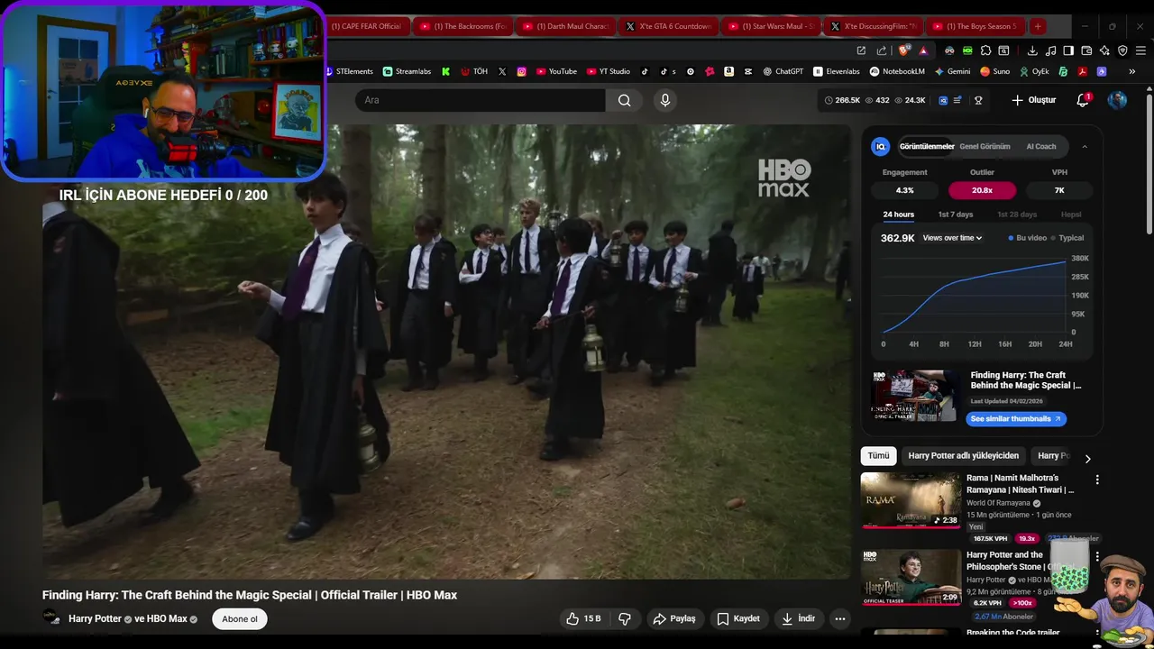Viewport: 1154px width, 649px height.
Task: Click the VPH 7K pill
Action: coord(1059,190)
